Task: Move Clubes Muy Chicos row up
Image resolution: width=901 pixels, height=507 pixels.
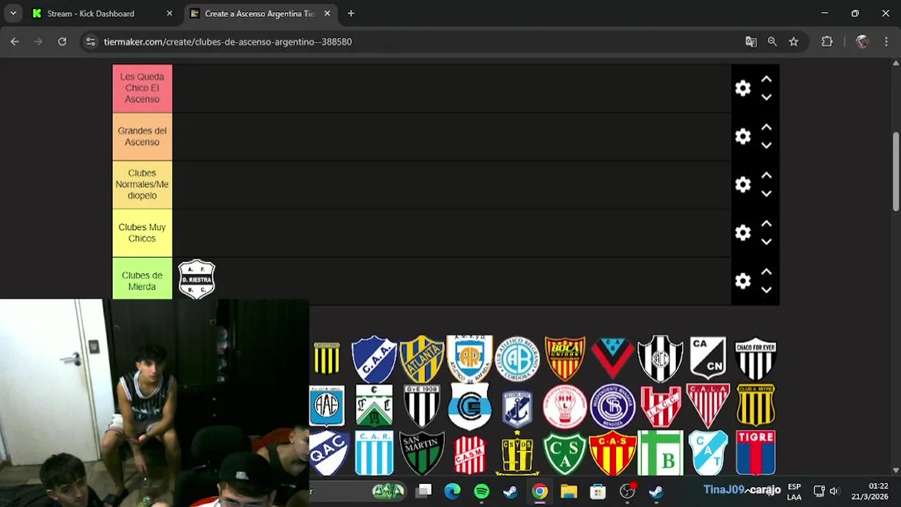Action: click(x=767, y=224)
